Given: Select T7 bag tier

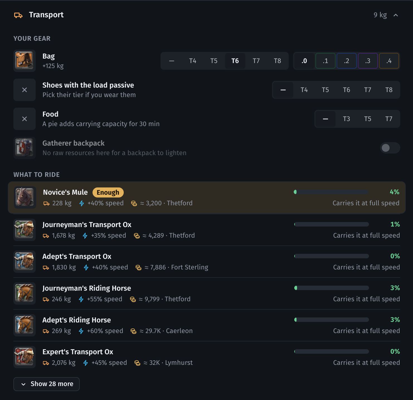Looking at the screenshot, I should pyautogui.click(x=256, y=61).
